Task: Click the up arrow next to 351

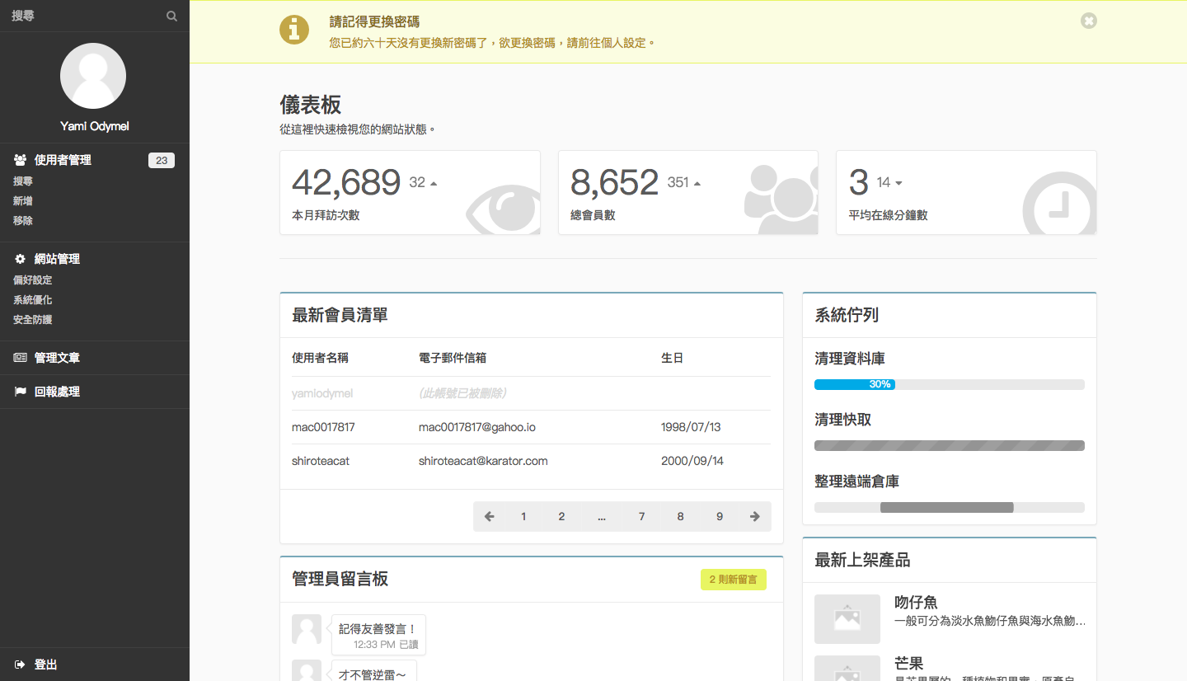Action: [x=697, y=183]
